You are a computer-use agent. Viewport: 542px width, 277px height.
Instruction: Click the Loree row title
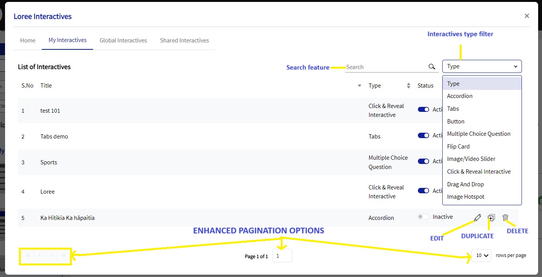(x=48, y=192)
